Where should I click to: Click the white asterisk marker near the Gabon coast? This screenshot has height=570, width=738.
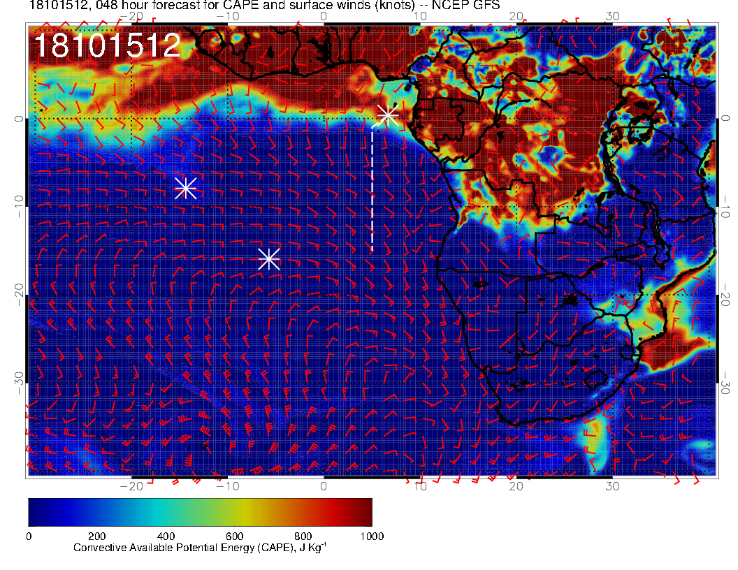[388, 115]
